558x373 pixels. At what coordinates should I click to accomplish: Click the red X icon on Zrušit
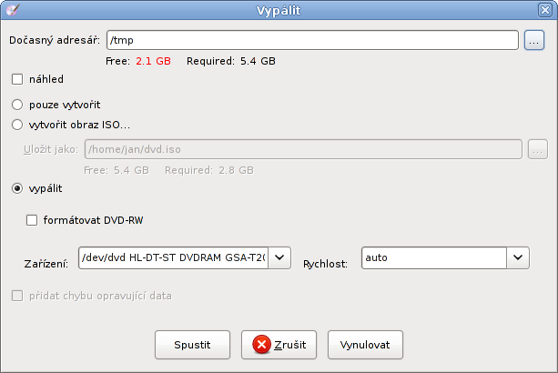261,345
